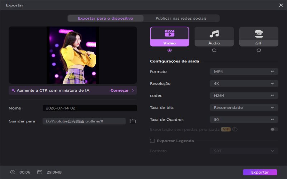Click the Aumente a CTR banner text
The height and width of the screenshot is (179, 287).
tap(53, 91)
